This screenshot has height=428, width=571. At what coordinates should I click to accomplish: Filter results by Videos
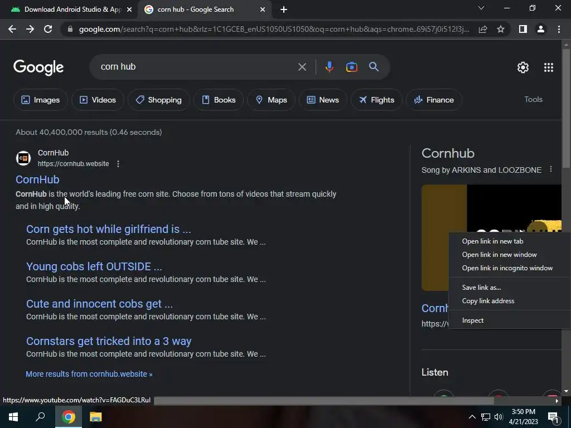click(x=98, y=100)
